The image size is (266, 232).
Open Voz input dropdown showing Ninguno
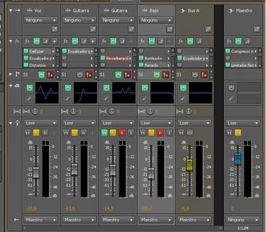(41, 20)
